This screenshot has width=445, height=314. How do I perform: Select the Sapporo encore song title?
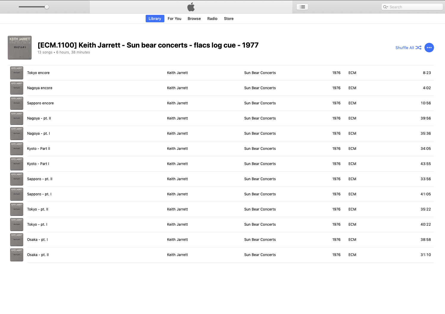[x=41, y=103]
